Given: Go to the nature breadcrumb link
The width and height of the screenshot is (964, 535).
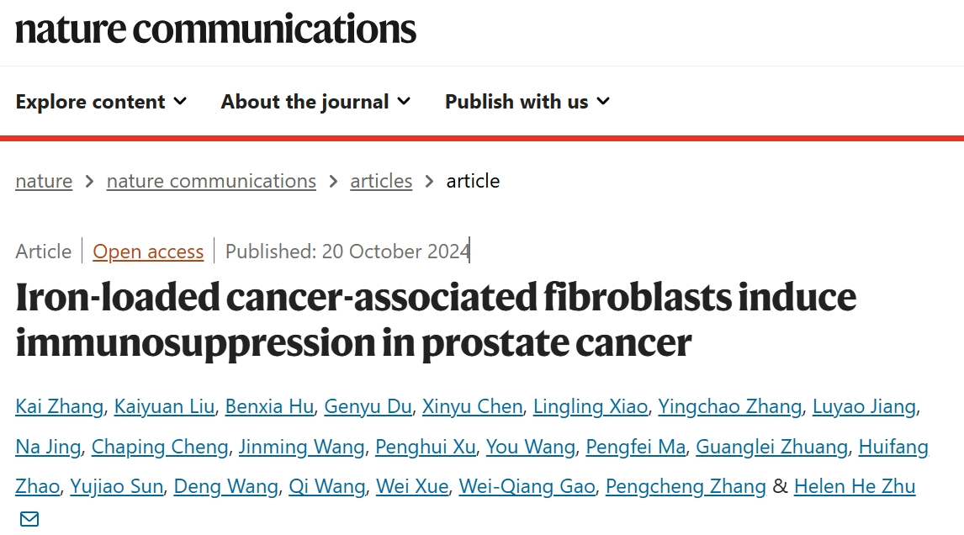Looking at the screenshot, I should [44, 181].
